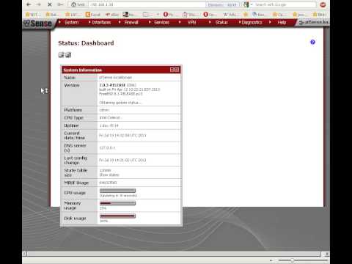The image size is (352, 264).
Task: Click the 127.0.0.1 DNS server value
Action: 107,148
